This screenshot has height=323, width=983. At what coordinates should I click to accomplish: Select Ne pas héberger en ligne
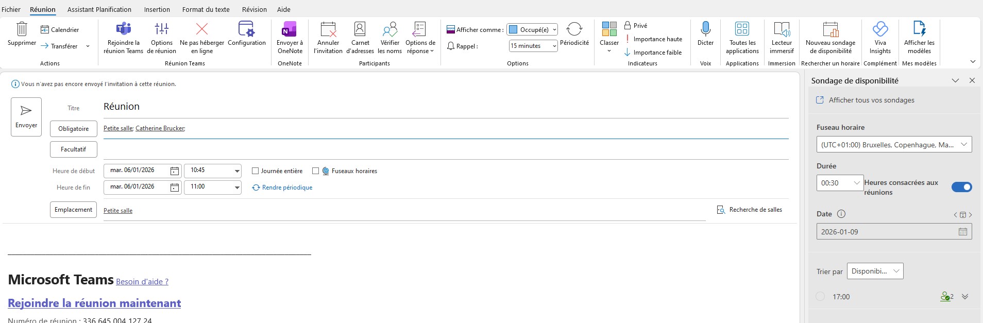tap(202, 38)
